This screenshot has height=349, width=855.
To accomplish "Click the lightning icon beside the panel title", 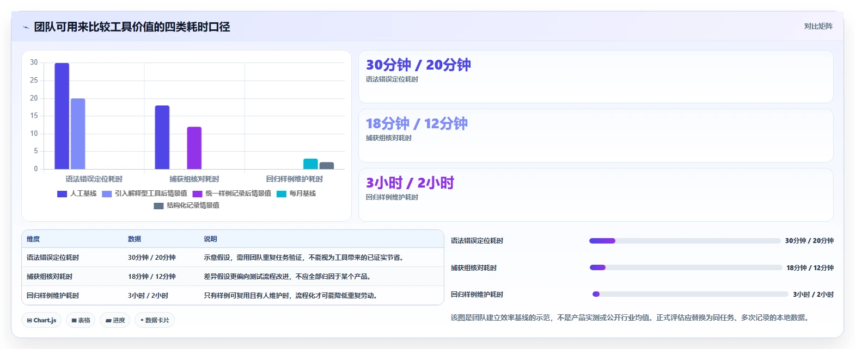I will tap(26, 27).
